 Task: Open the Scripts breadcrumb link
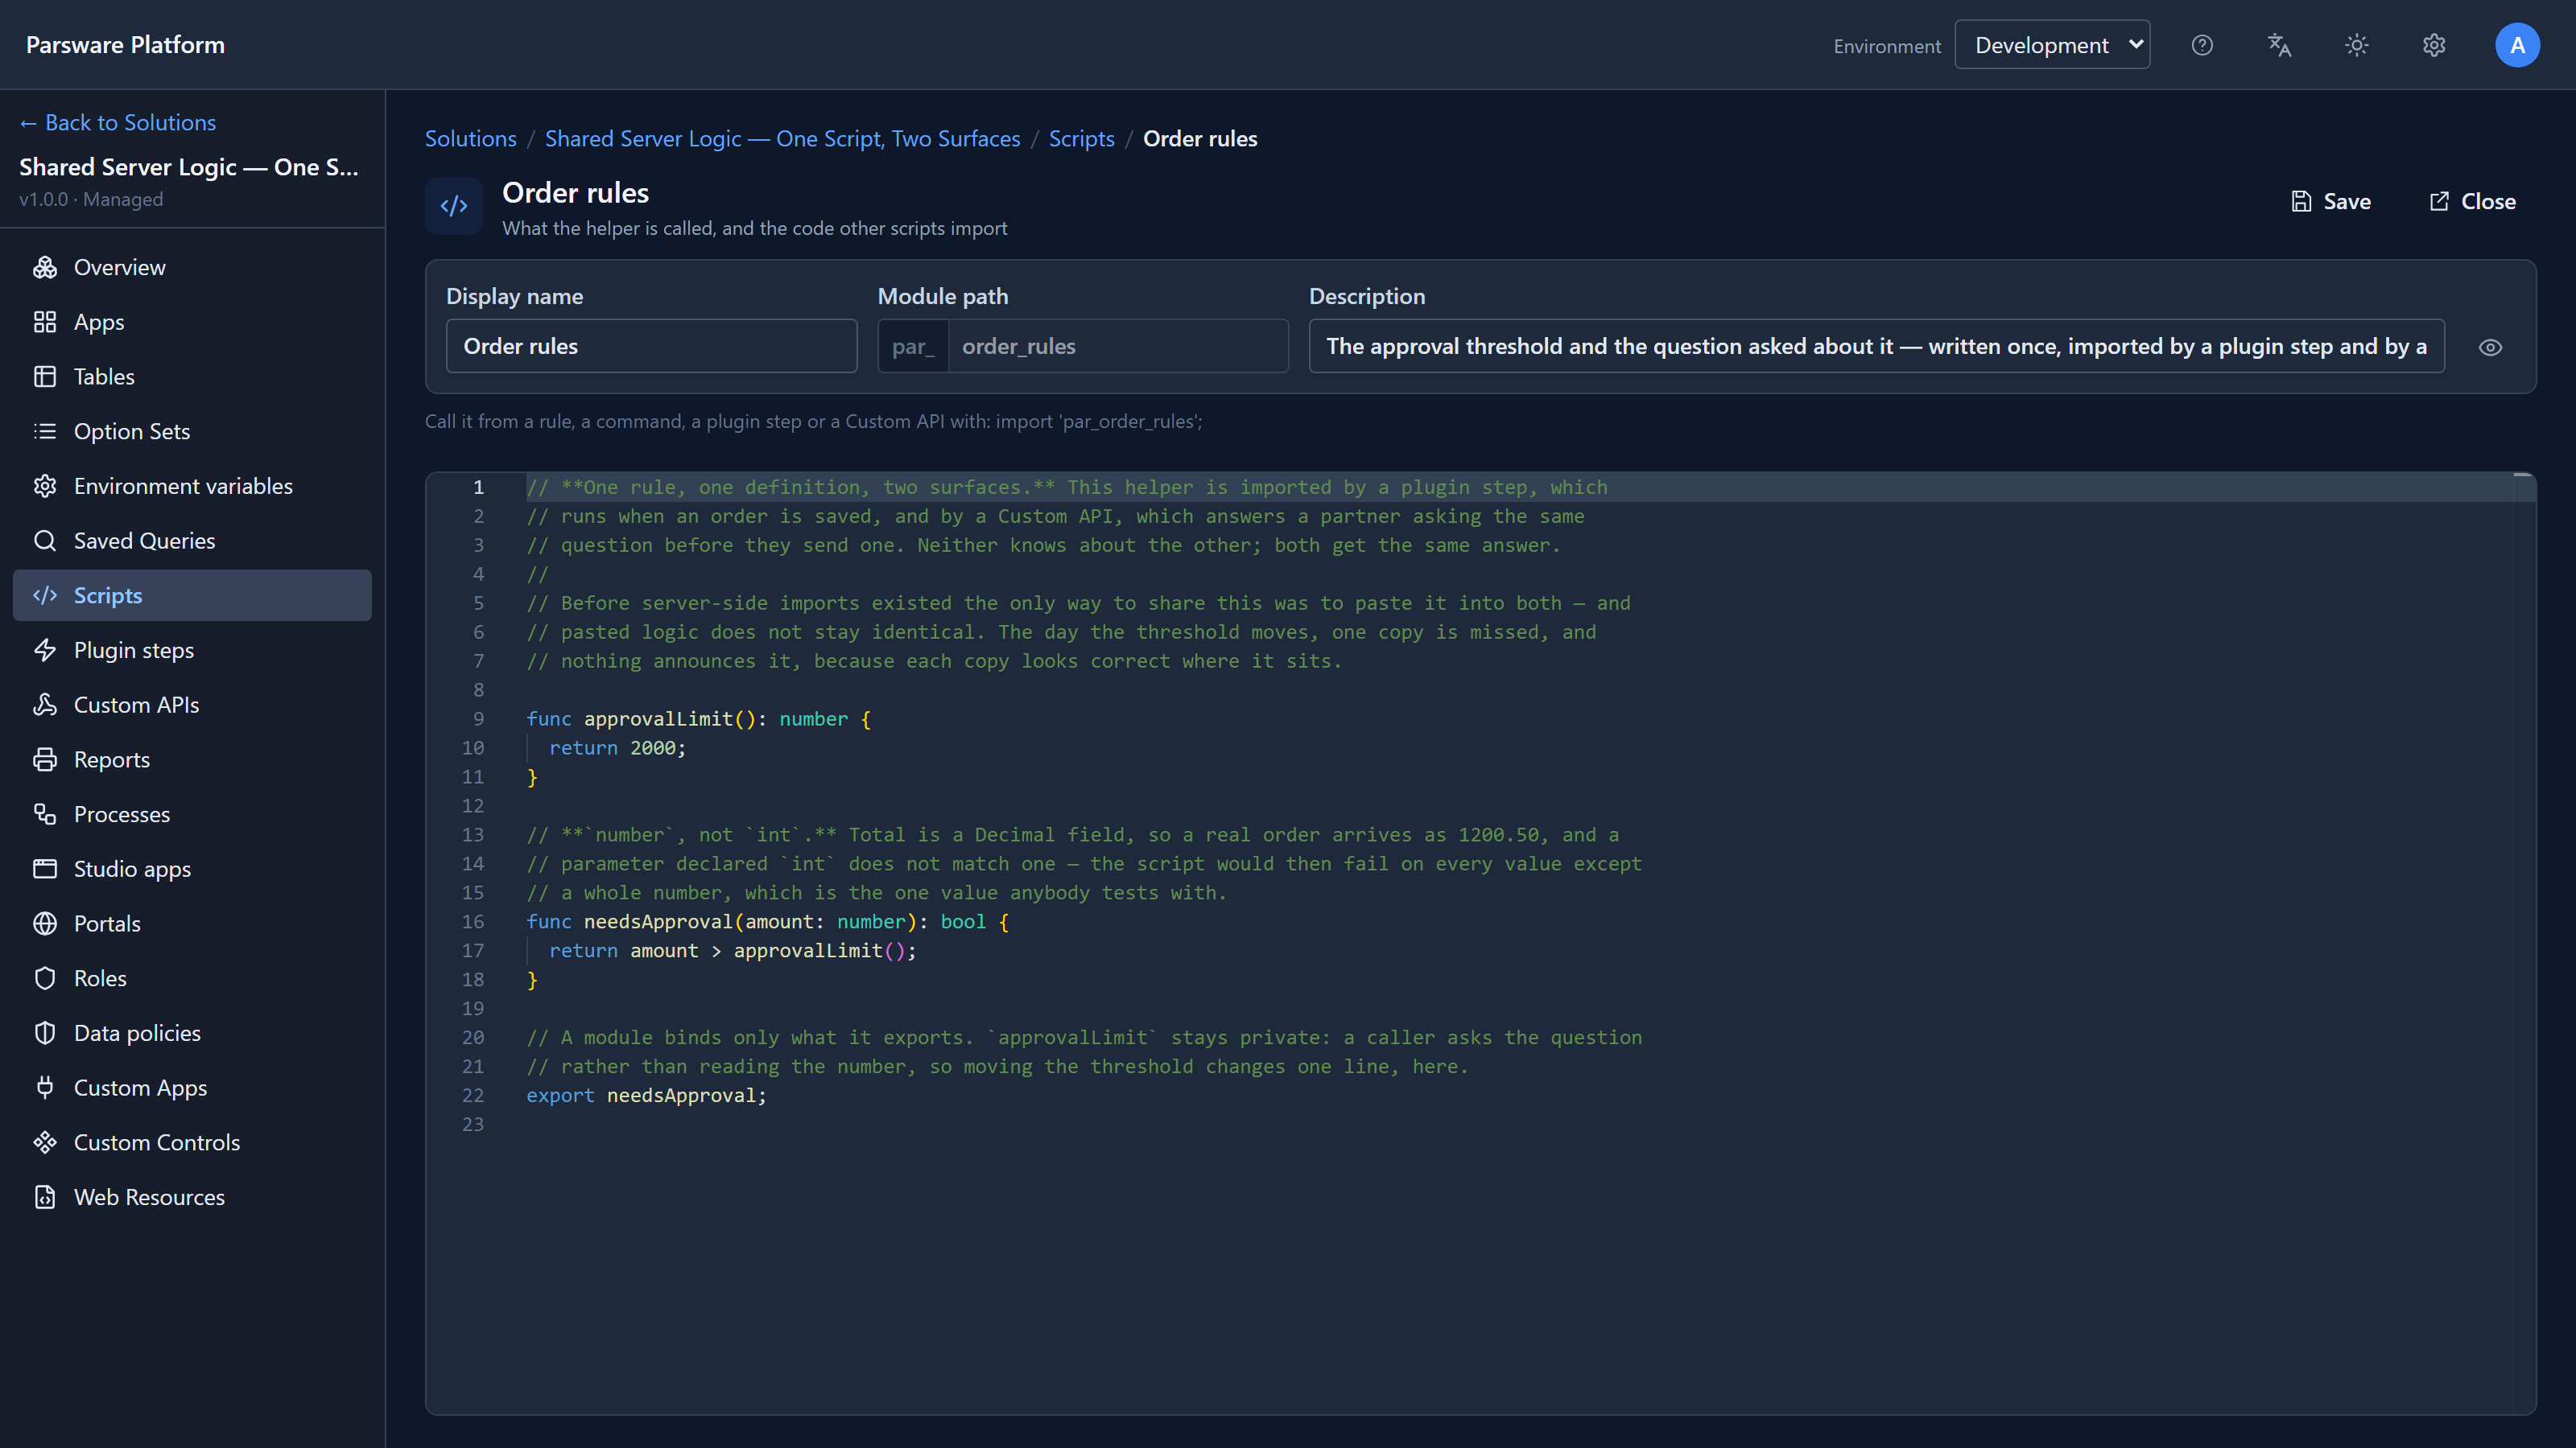pyautogui.click(x=1081, y=138)
